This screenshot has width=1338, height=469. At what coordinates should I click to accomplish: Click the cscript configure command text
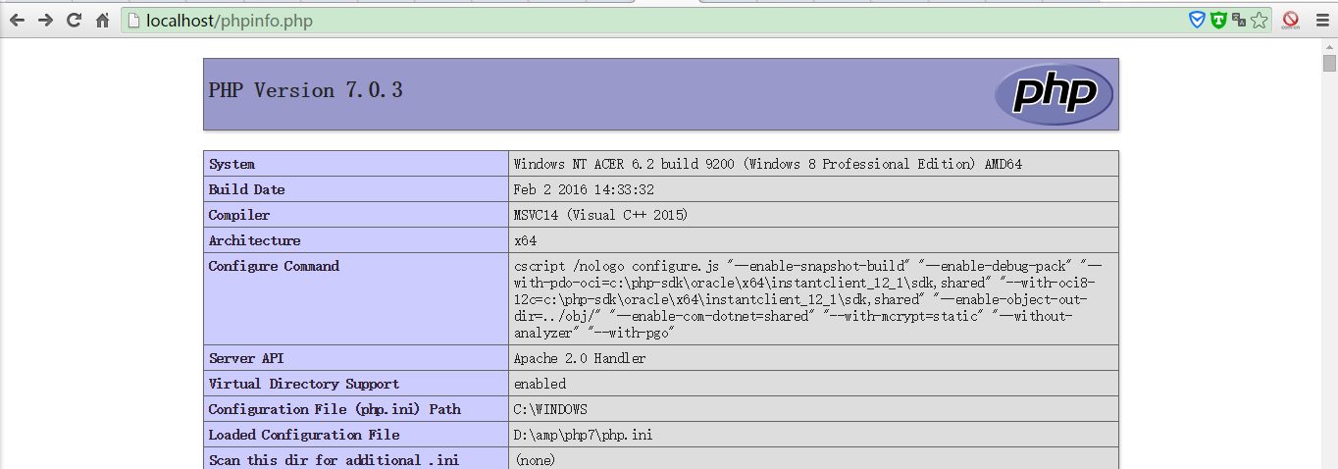coord(808,299)
